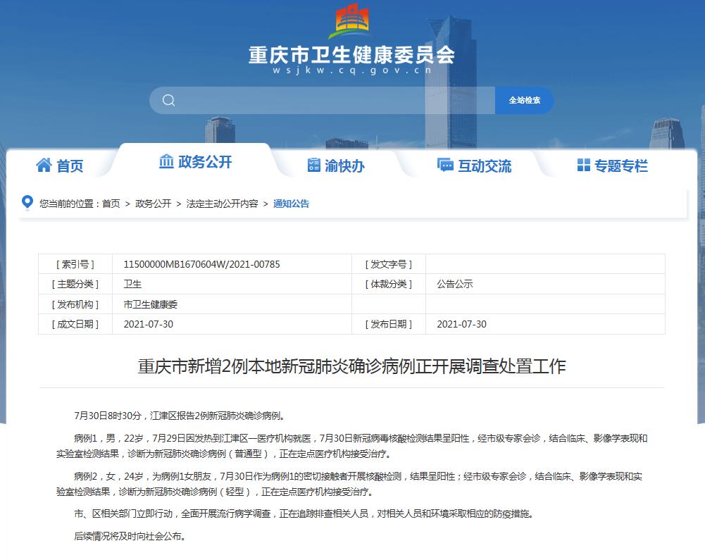Click the grid icon beside 专题专栏

click(583, 165)
